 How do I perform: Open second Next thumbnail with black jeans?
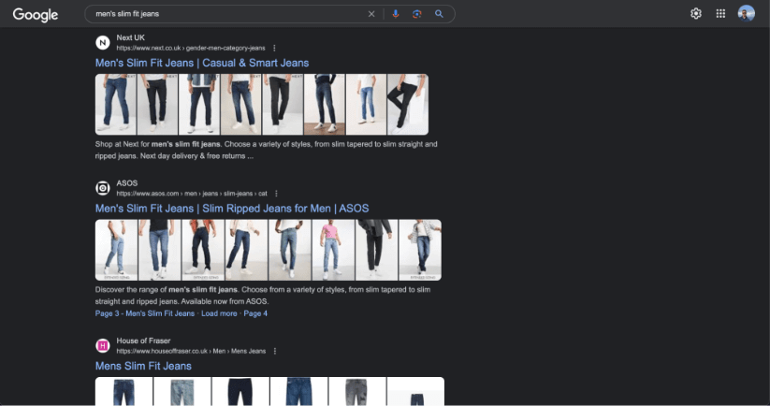(157, 105)
